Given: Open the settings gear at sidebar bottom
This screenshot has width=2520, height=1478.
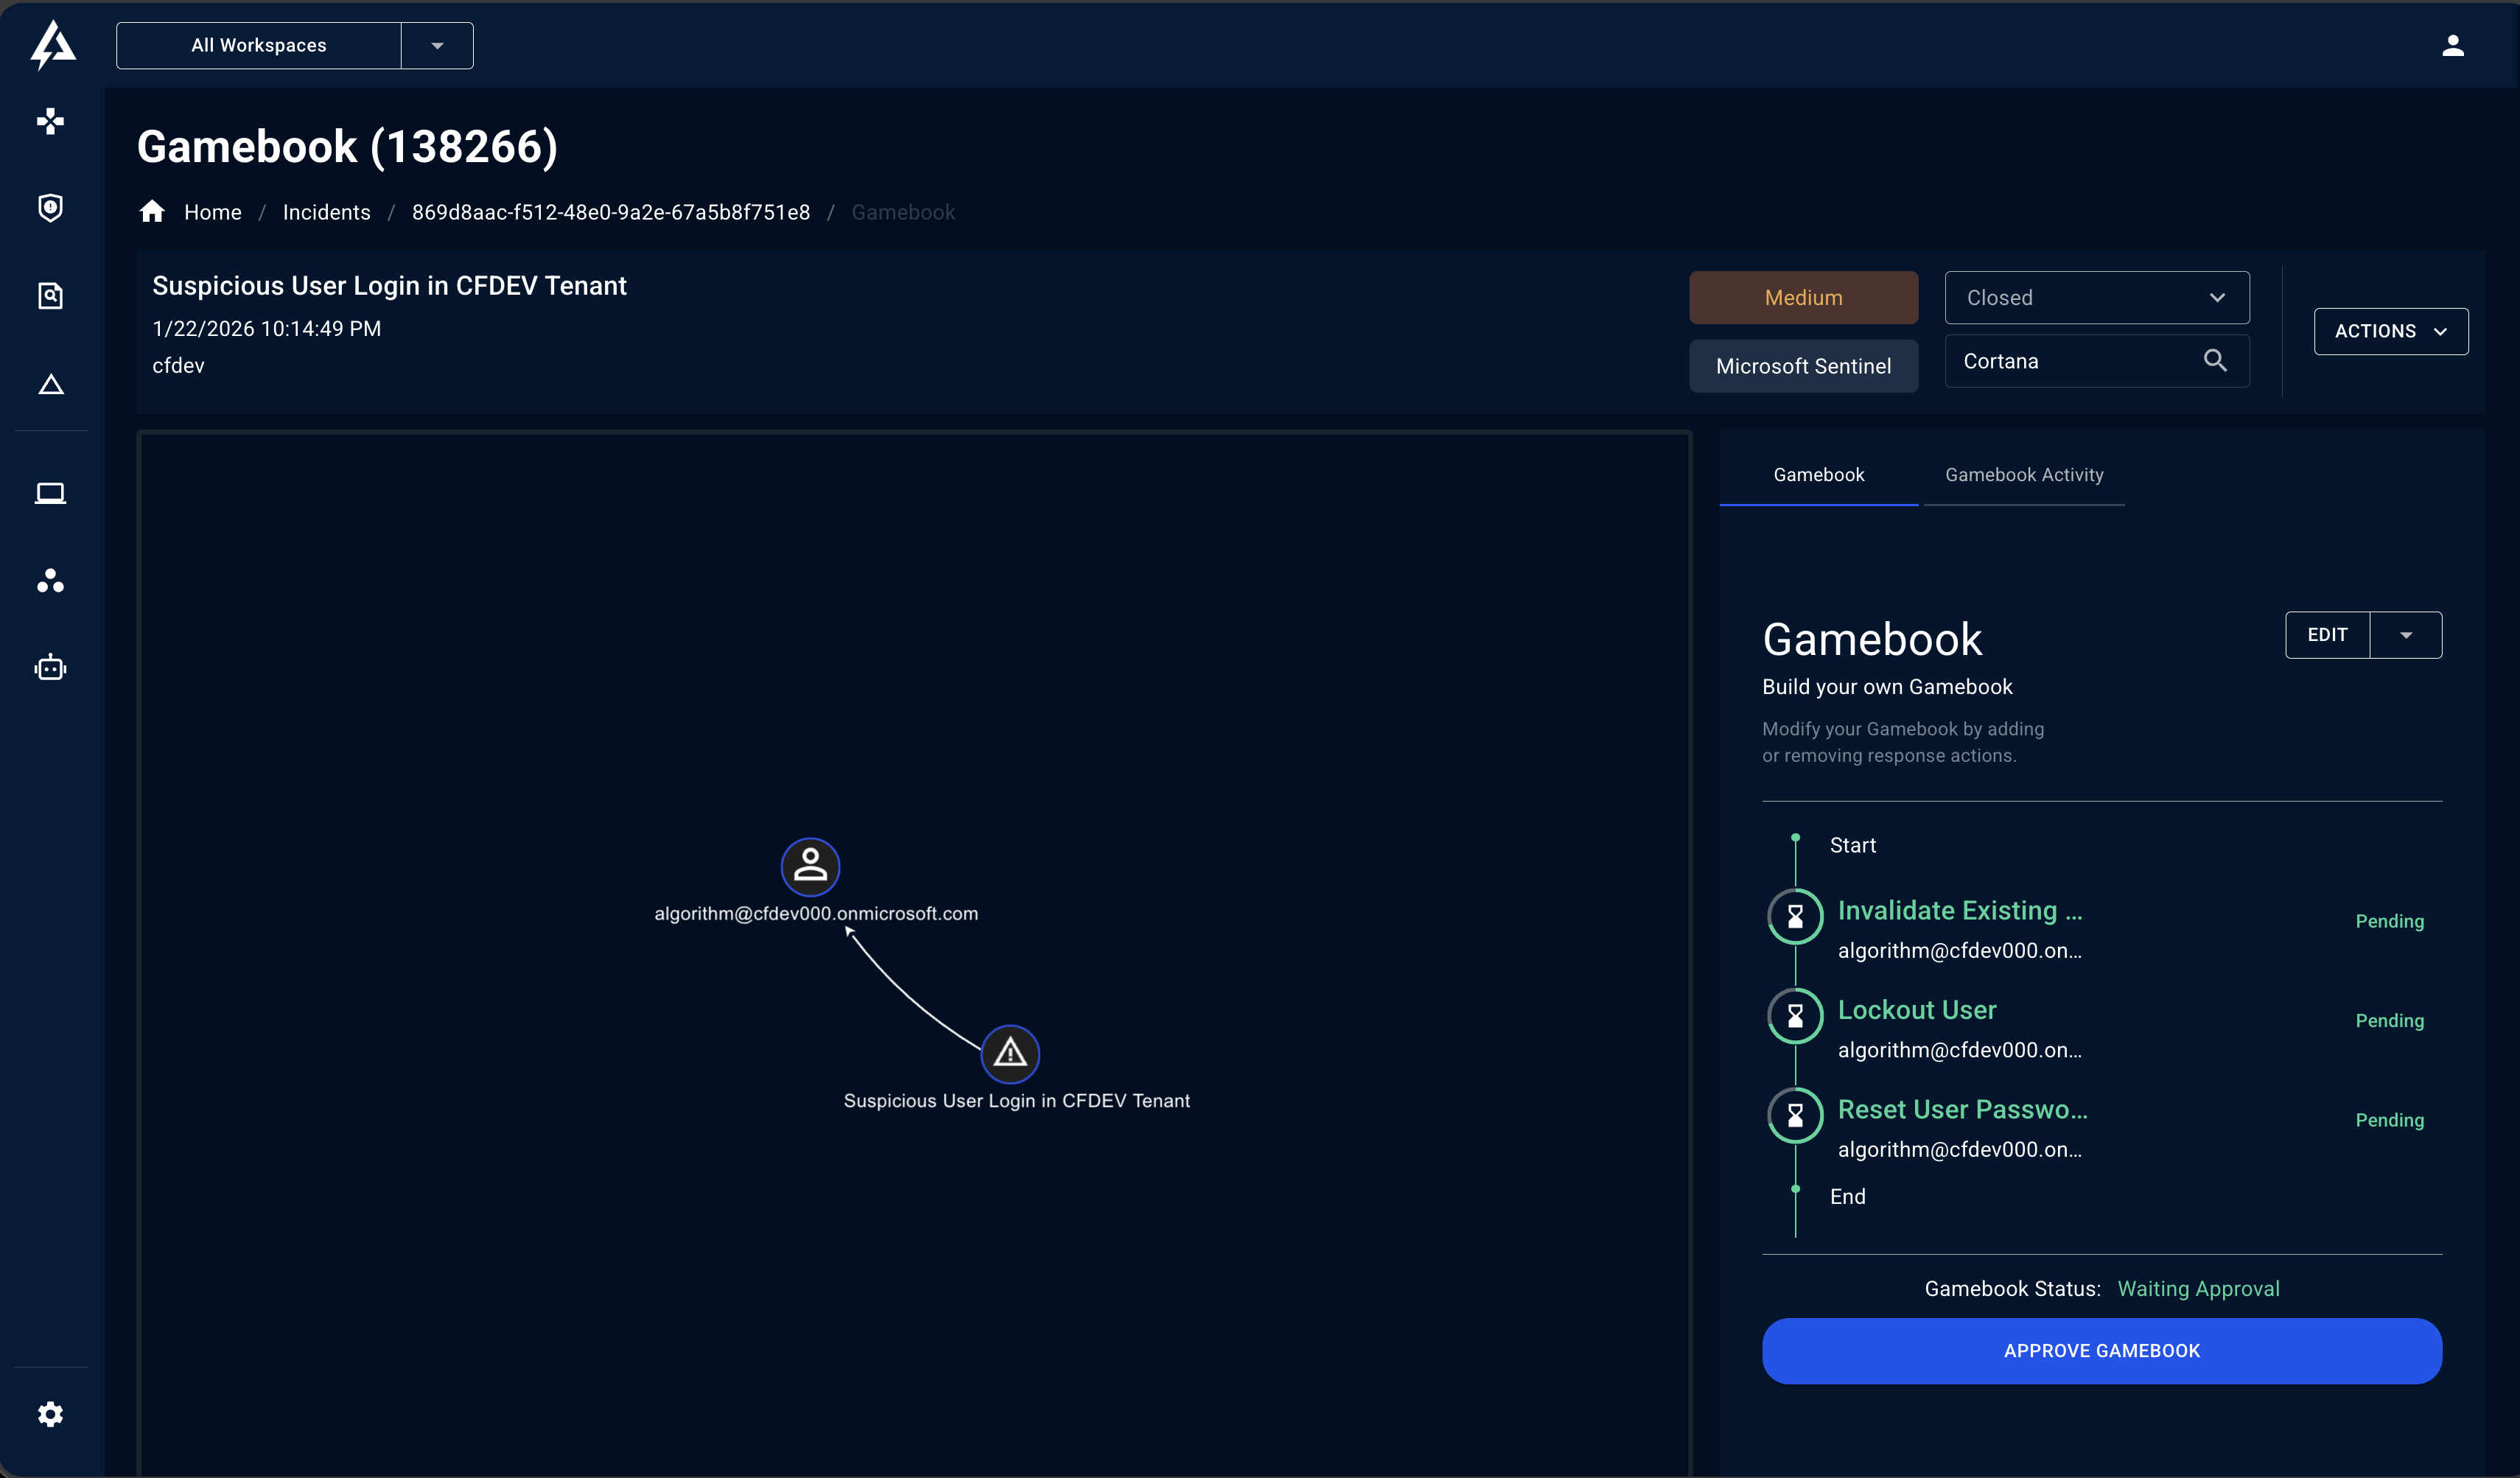Looking at the screenshot, I should [51, 1414].
